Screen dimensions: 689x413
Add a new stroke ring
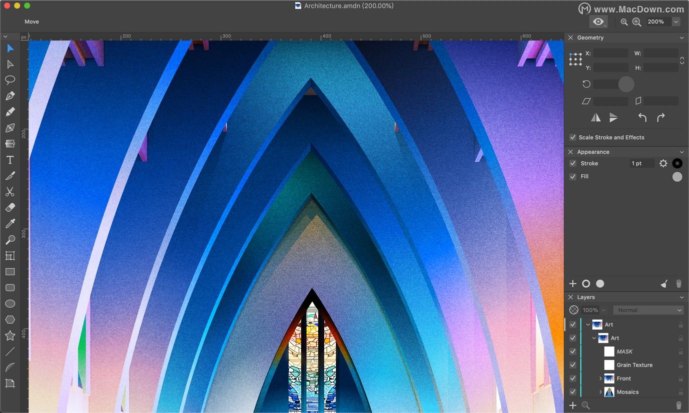point(586,284)
